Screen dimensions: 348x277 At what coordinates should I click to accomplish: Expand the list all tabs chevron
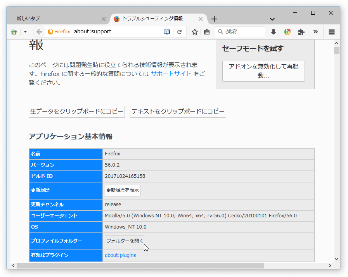click(272, 19)
